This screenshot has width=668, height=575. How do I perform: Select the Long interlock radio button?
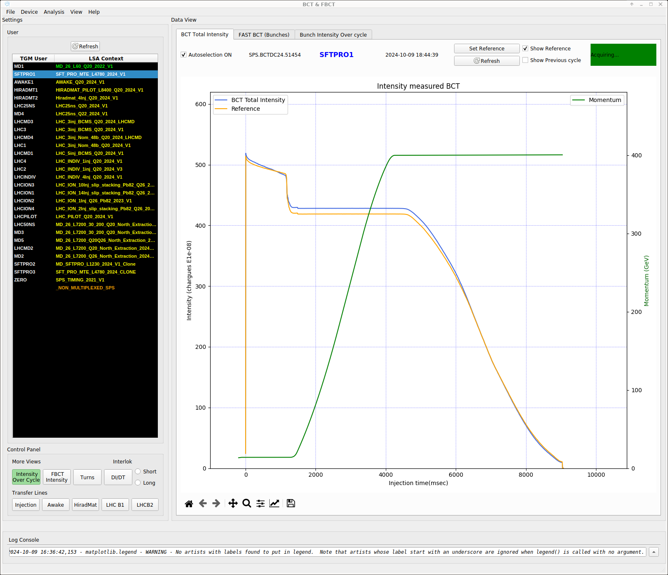pyautogui.click(x=138, y=483)
